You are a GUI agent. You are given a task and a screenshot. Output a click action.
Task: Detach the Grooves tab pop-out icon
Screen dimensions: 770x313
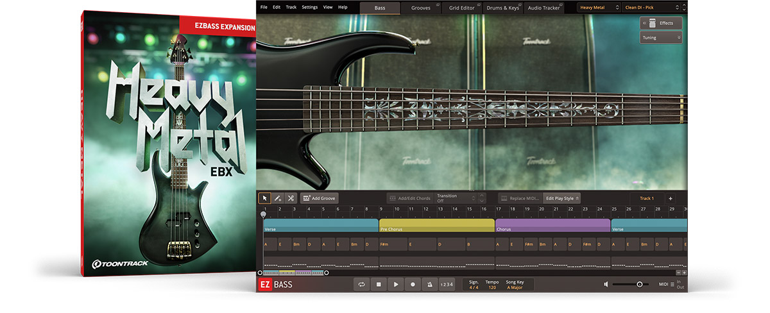pyautogui.click(x=437, y=4)
